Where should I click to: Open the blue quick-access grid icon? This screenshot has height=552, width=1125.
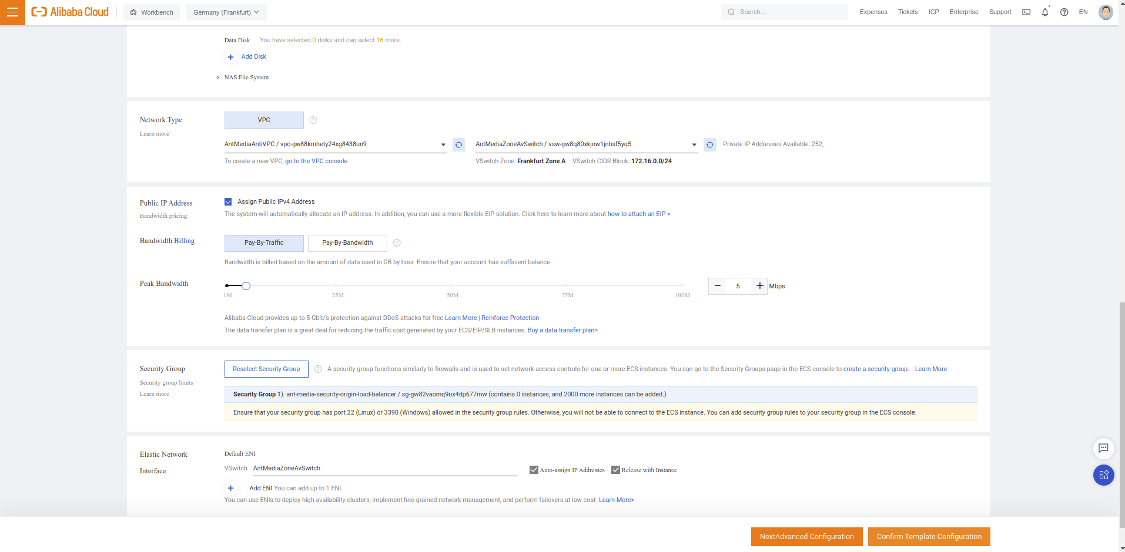coord(1103,475)
